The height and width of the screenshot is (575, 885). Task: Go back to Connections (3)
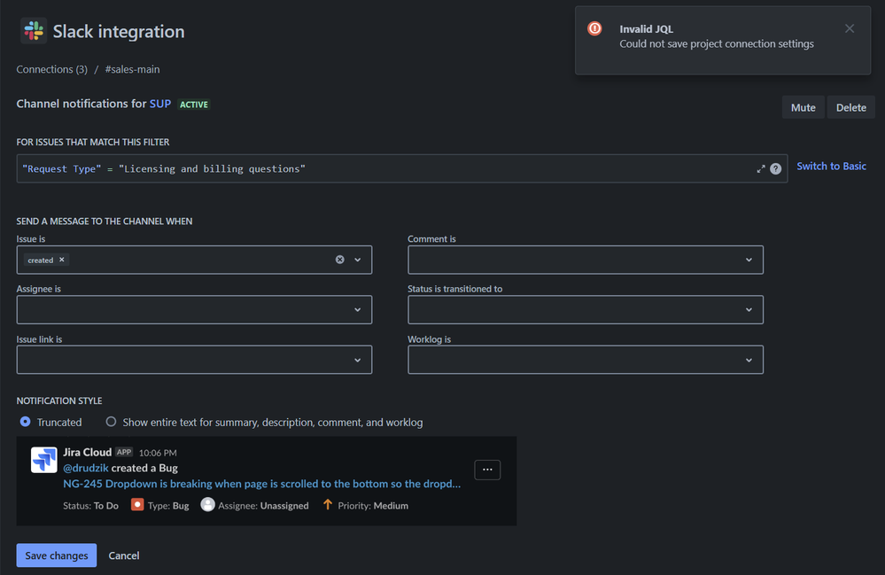pos(52,69)
